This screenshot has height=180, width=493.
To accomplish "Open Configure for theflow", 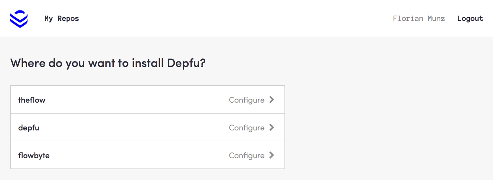I will pyautogui.click(x=246, y=100).
